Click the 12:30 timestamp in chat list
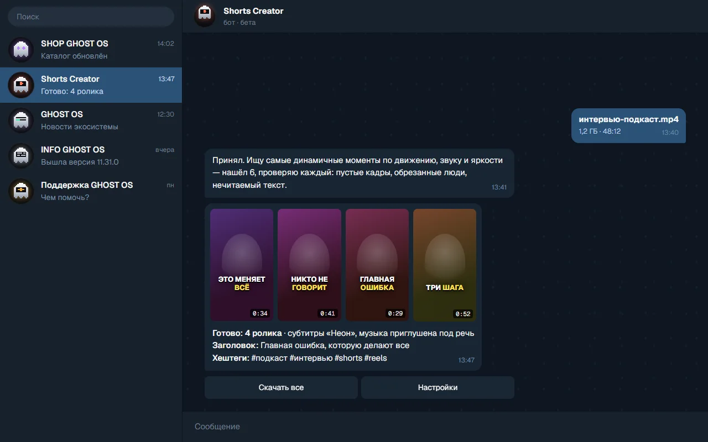Image resolution: width=708 pixels, height=442 pixels. click(166, 114)
